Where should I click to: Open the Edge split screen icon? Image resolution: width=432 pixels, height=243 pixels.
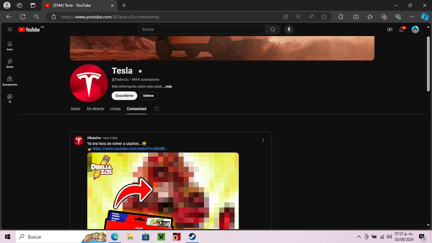[x=356, y=17]
